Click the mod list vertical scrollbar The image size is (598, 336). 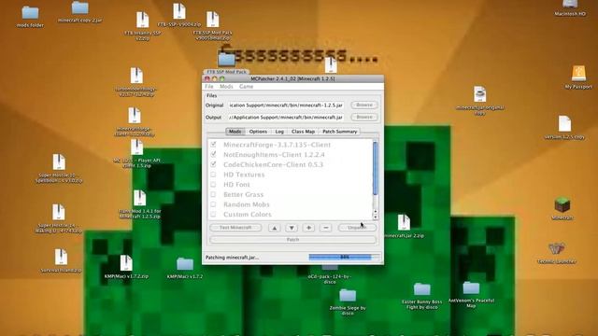tap(376, 168)
